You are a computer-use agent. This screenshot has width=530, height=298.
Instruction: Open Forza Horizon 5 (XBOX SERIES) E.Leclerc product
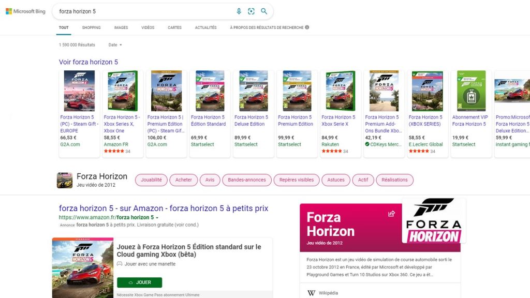tap(425, 121)
